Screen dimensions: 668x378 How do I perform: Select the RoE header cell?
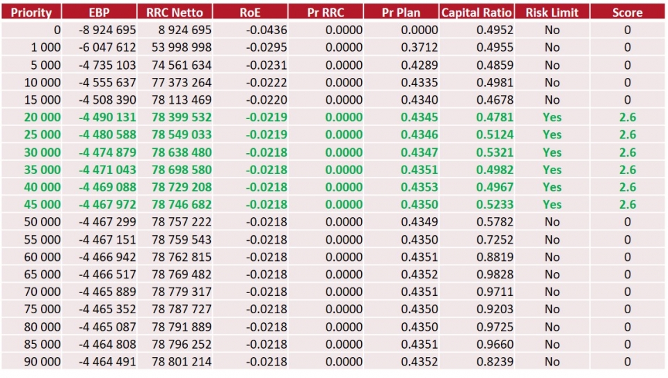tap(249, 13)
